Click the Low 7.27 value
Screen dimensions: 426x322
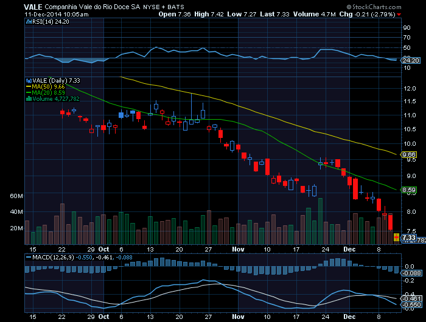pyautogui.click(x=242, y=14)
